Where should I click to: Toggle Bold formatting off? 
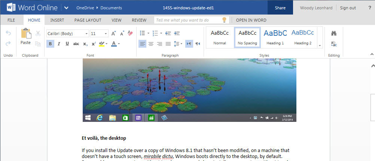[x=50, y=44]
